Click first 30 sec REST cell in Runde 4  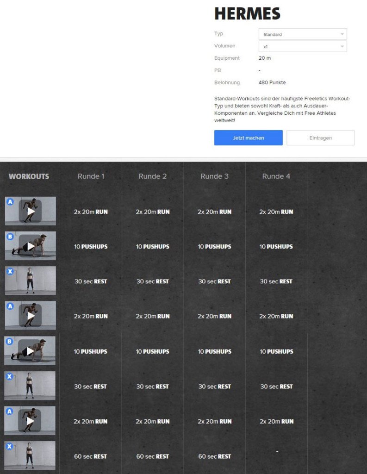[276, 281]
